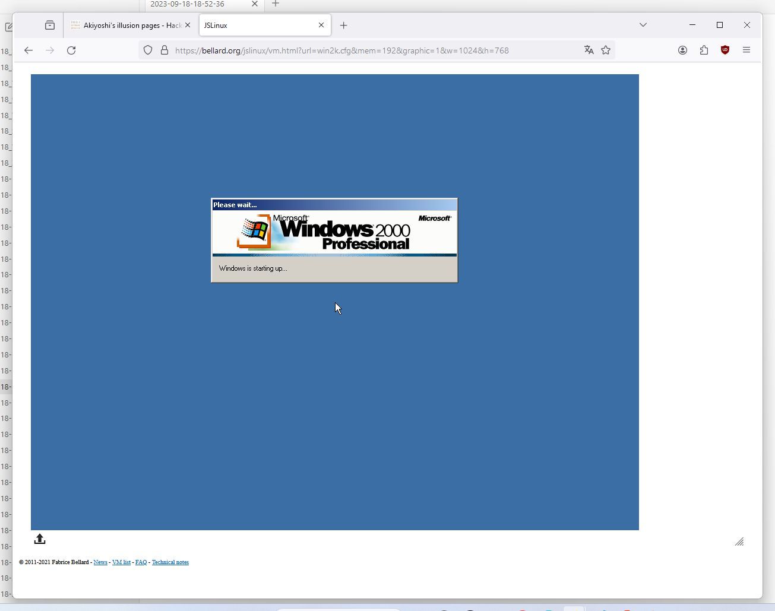The image size is (775, 611).
Task: Click the Windows 2000 Professional banner
Action: coord(334,233)
